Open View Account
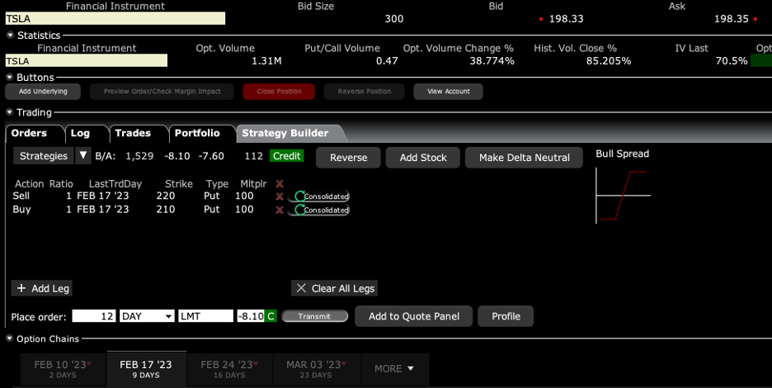This screenshot has height=388, width=772. (x=448, y=91)
